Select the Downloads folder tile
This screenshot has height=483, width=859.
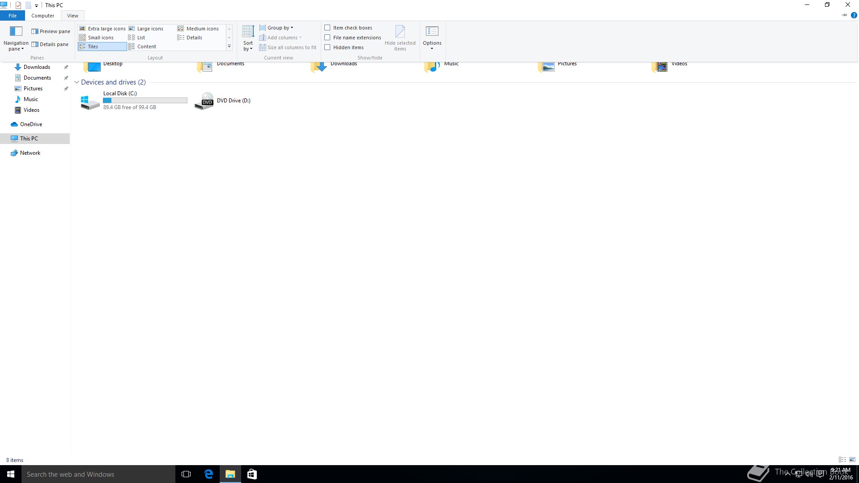334,66
